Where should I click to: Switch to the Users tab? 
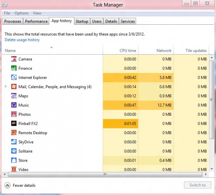97,22
